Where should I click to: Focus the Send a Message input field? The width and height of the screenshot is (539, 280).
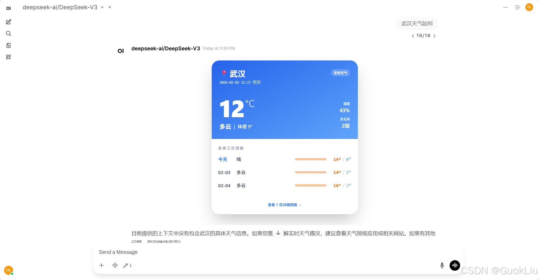point(278,252)
